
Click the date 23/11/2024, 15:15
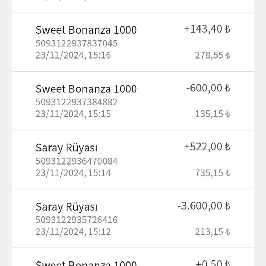tap(73, 114)
